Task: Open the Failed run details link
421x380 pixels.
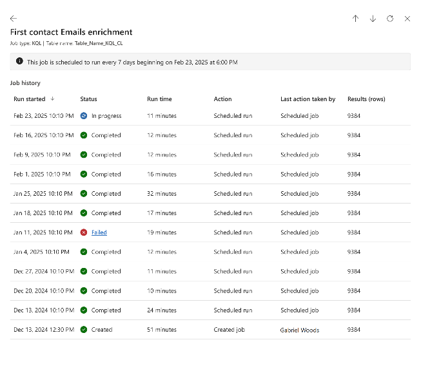Action: pos(99,233)
